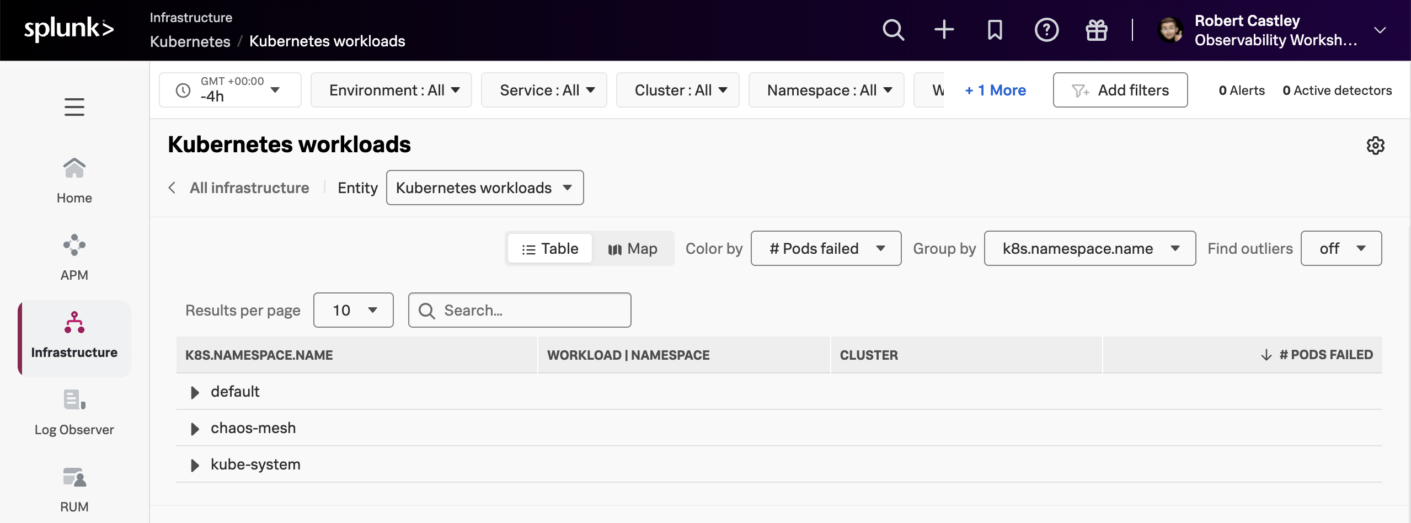1411x523 pixels.
Task: Click the Splunk logo
Action: point(69,29)
